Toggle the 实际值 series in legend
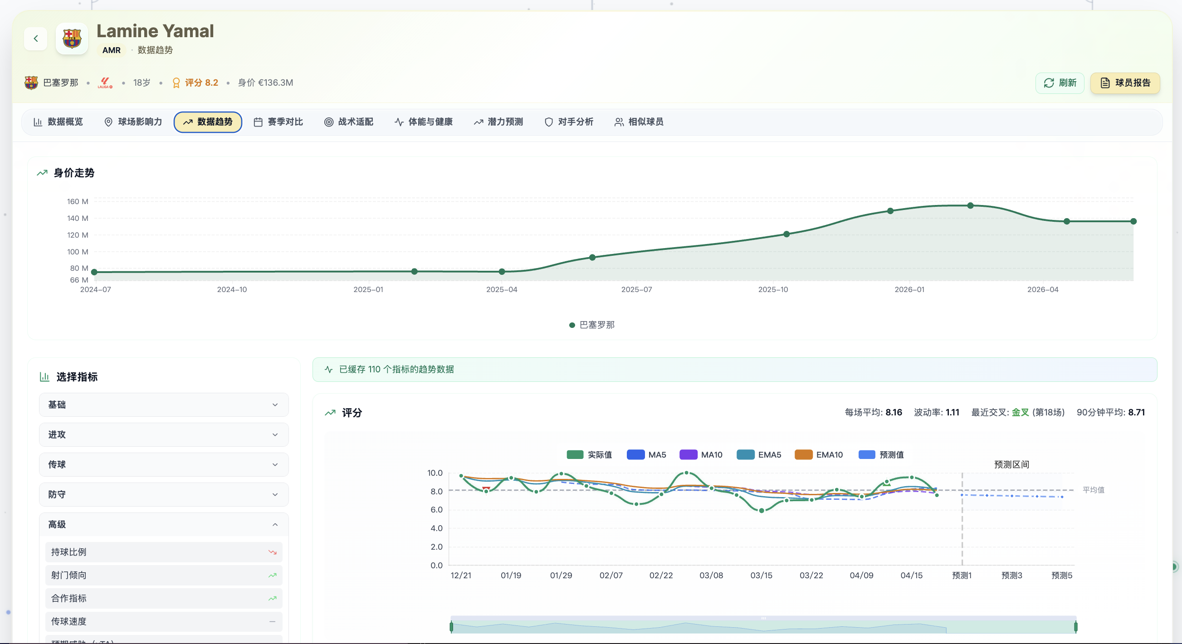Viewport: 1182px width, 644px height. pos(589,454)
